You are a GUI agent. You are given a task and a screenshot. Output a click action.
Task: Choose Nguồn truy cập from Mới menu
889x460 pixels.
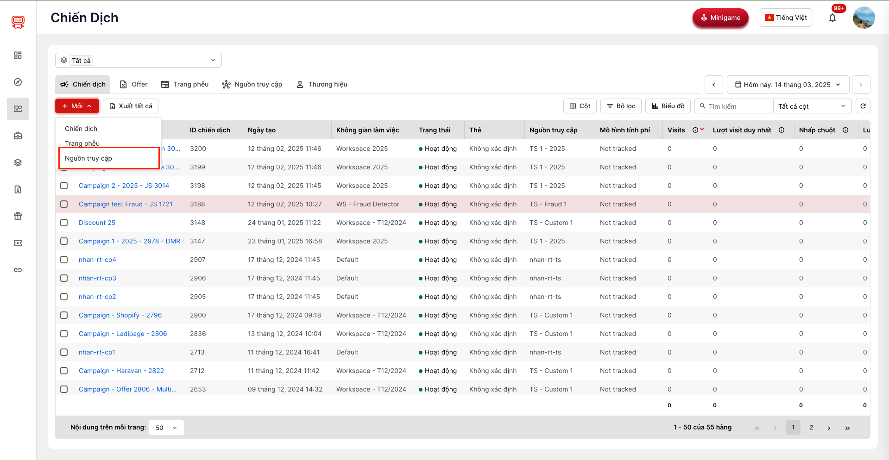coord(88,158)
